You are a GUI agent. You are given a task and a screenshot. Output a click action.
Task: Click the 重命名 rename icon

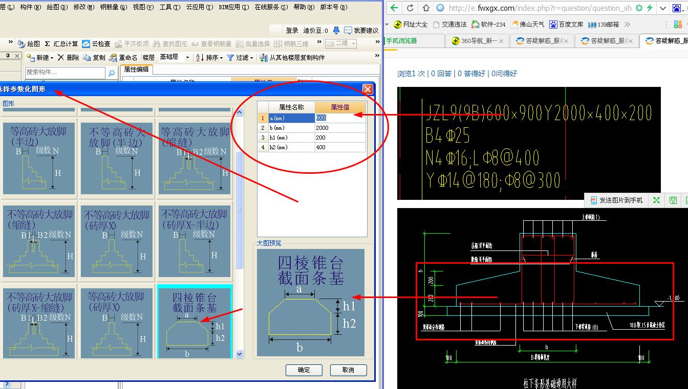tap(113, 58)
